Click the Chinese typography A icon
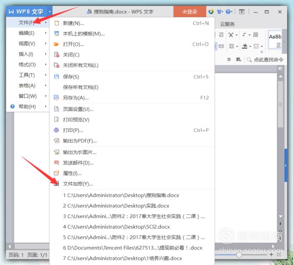The image size is (293, 265). click(231, 35)
